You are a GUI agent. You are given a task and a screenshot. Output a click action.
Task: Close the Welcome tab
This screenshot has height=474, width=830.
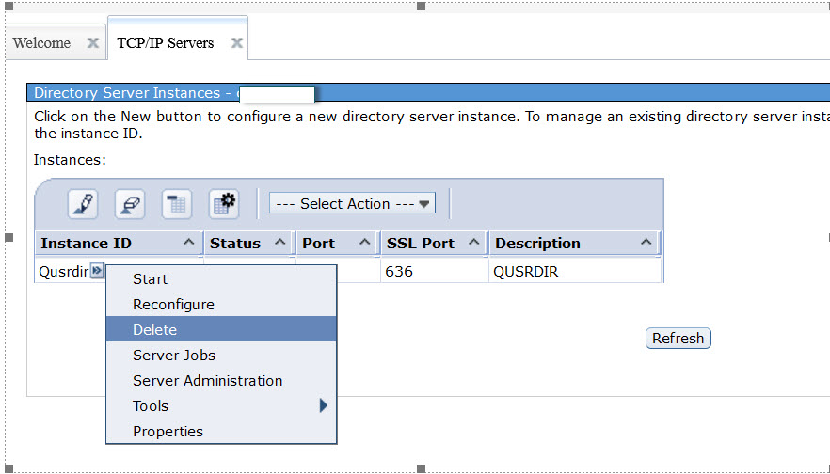(x=92, y=43)
